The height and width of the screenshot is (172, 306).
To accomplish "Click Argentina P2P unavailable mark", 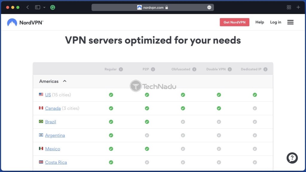I will (x=147, y=135).
